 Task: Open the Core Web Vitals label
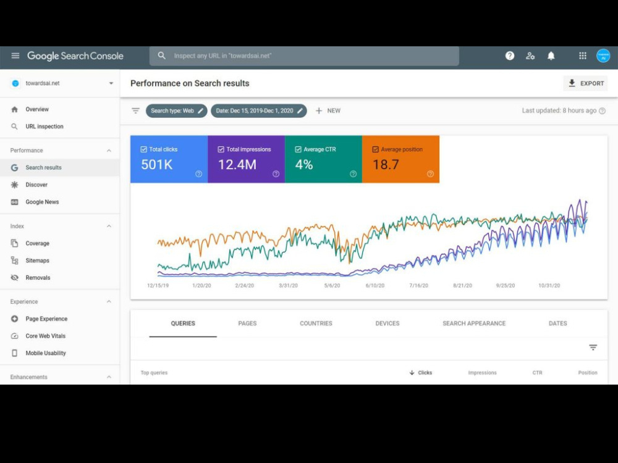pos(45,336)
